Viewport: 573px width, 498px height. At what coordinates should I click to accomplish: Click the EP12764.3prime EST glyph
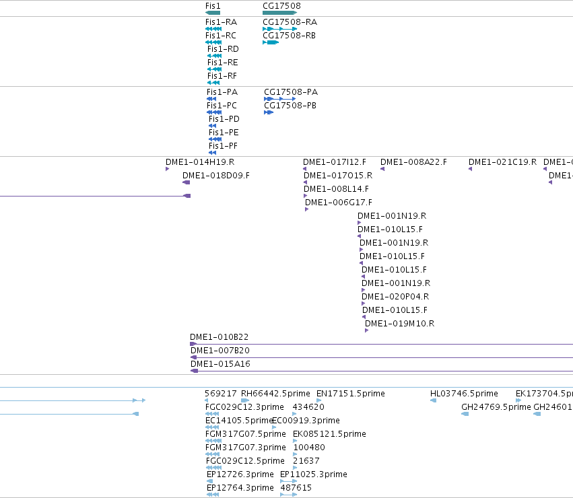click(x=213, y=495)
